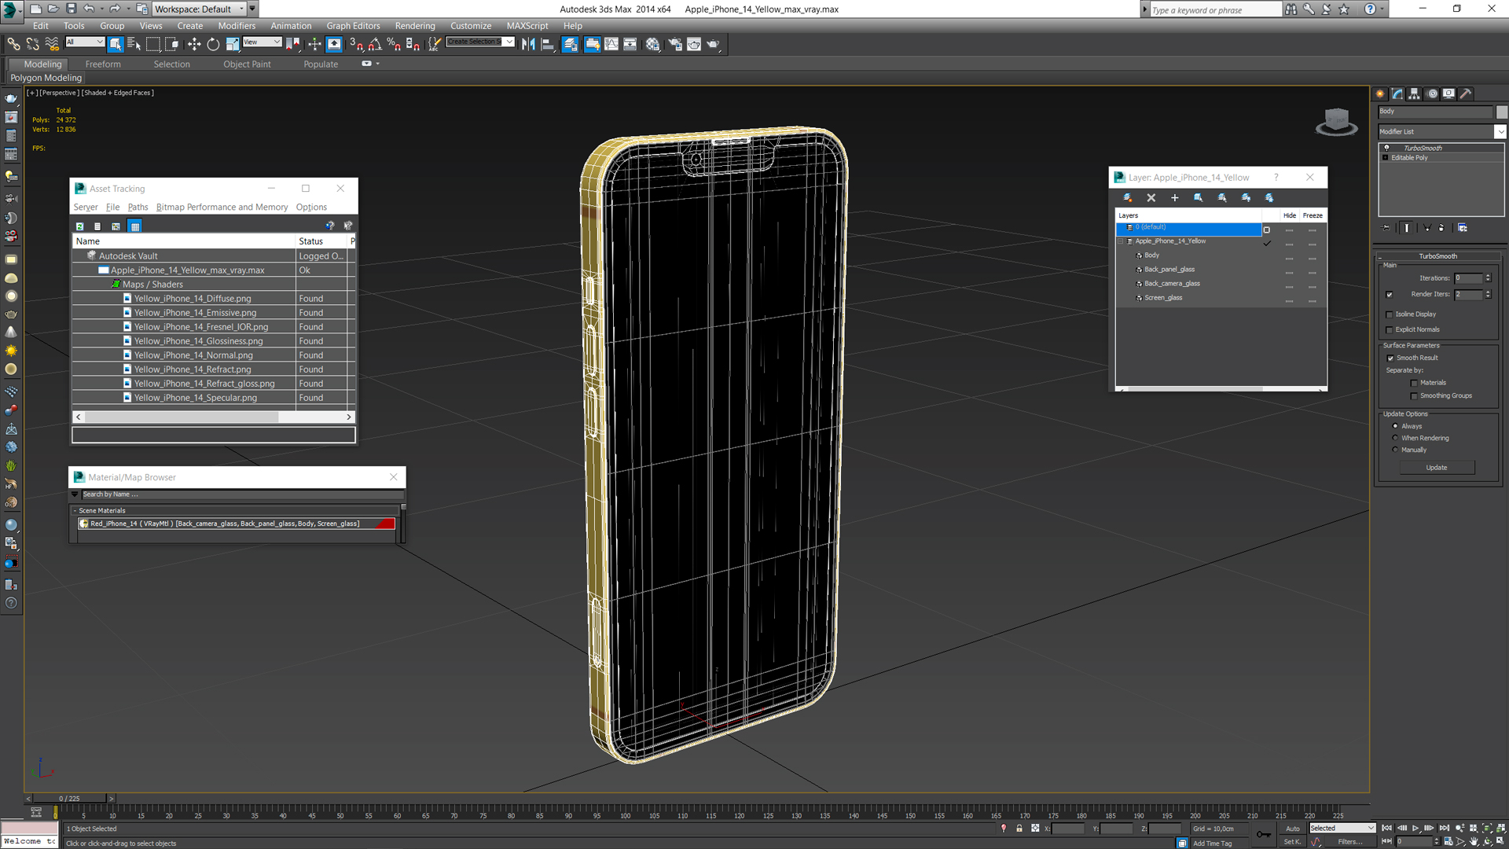Open the Material Editor icon
This screenshot has width=1509, height=849.
coord(652,44)
